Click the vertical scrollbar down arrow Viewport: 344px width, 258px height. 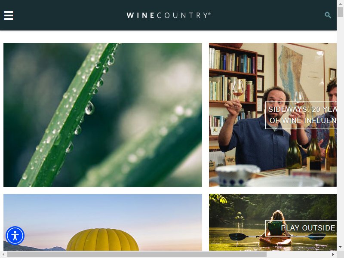point(340,247)
